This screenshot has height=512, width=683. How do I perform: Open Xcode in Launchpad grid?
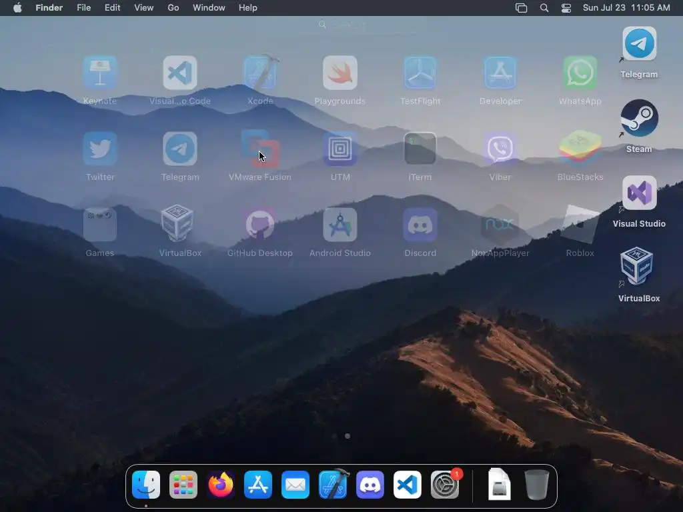point(260,73)
